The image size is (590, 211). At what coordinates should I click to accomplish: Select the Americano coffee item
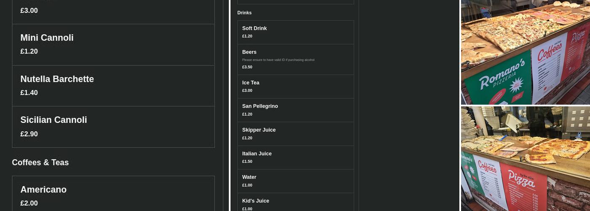(113, 194)
